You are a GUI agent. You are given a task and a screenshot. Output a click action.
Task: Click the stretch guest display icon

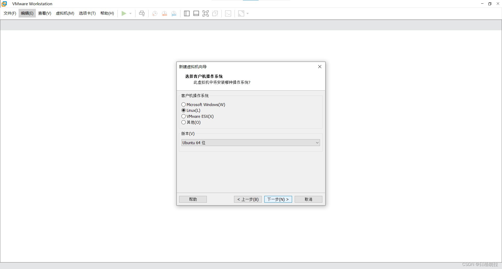241,13
